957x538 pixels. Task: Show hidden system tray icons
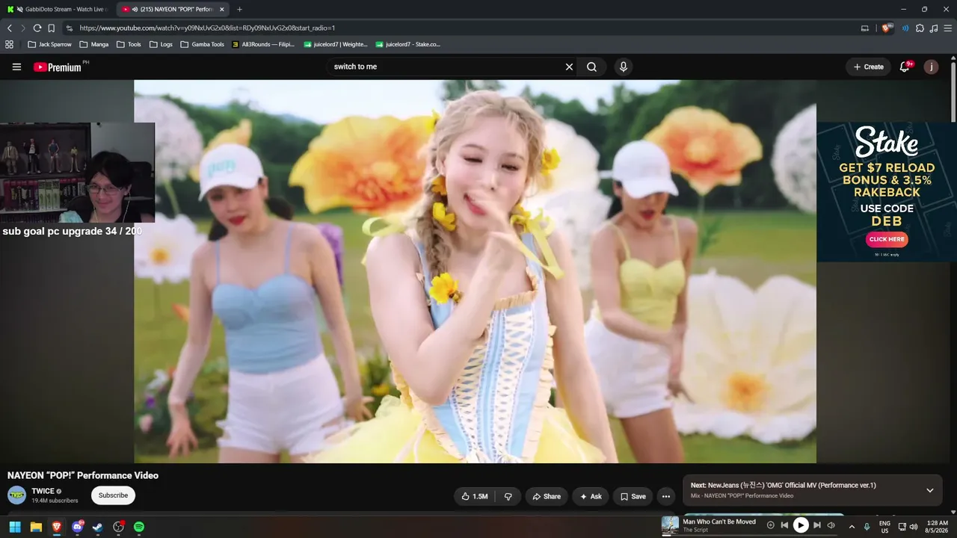[x=851, y=527]
